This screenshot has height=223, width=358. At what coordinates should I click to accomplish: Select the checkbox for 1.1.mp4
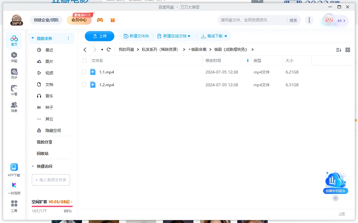click(x=84, y=72)
